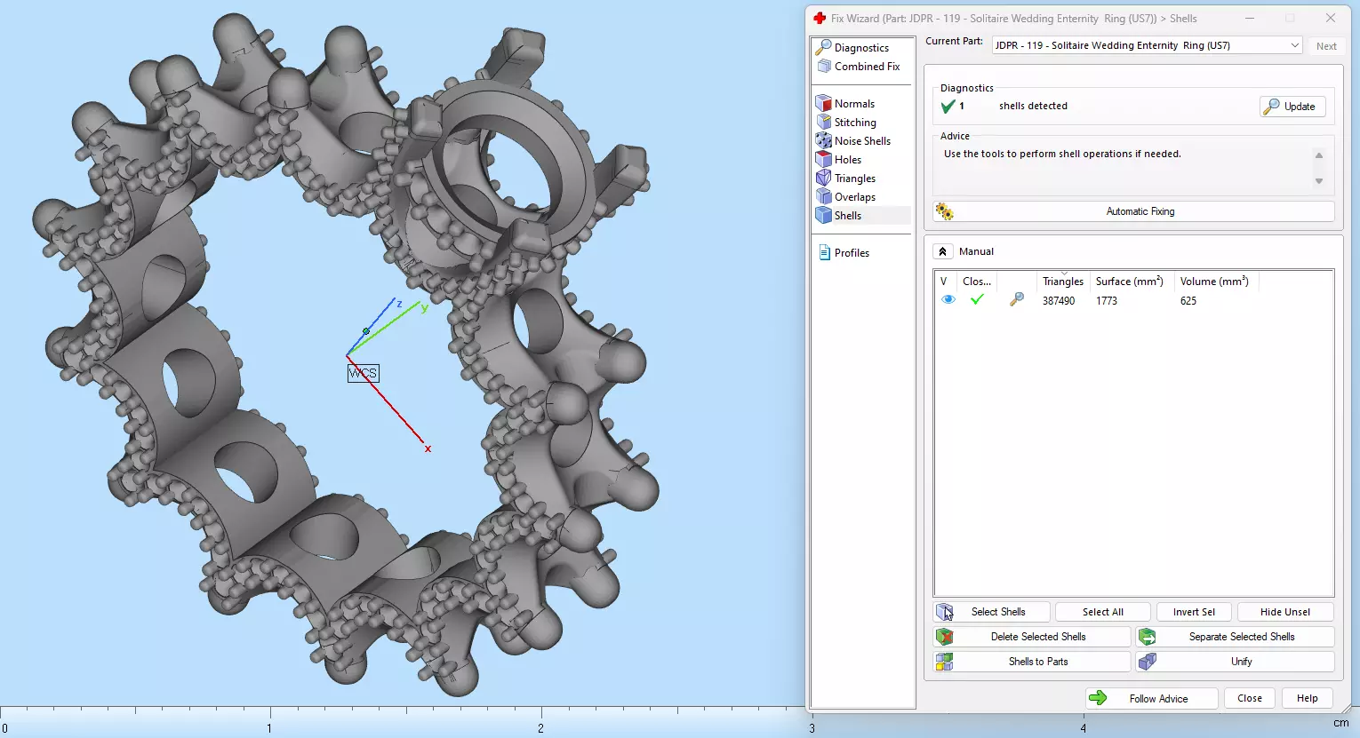Click Hide Unsel button
1360x738 pixels.
tap(1285, 612)
